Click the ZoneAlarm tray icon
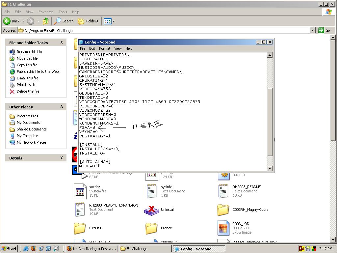The image size is (337, 253). [301, 249]
